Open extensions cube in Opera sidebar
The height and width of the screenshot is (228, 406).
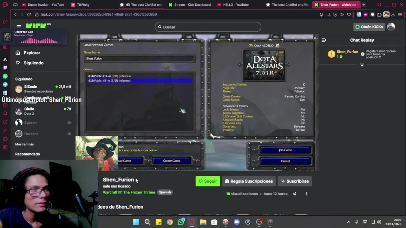(5, 139)
